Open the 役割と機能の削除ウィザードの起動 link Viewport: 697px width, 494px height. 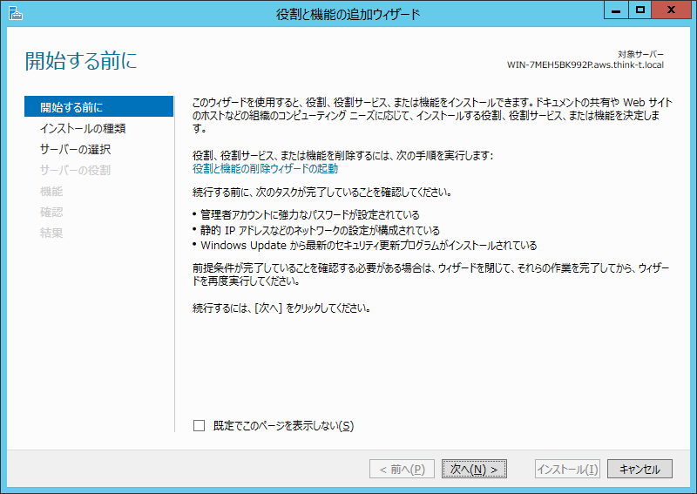pos(265,168)
